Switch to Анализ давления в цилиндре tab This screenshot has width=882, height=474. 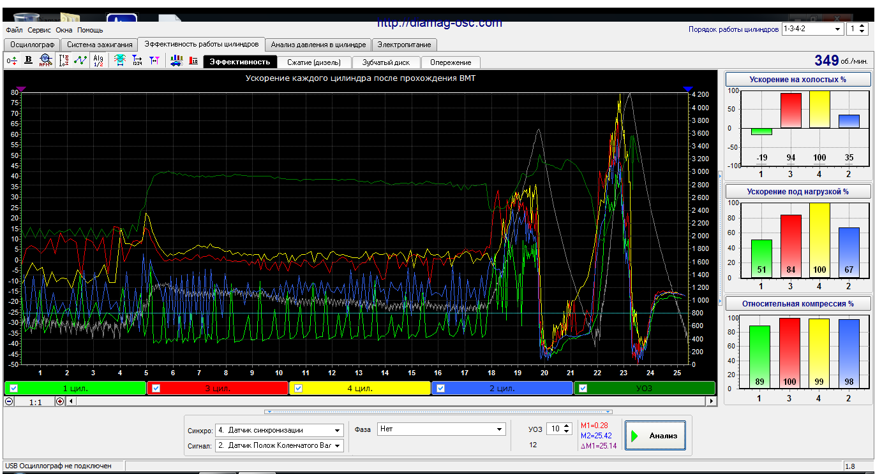point(318,45)
